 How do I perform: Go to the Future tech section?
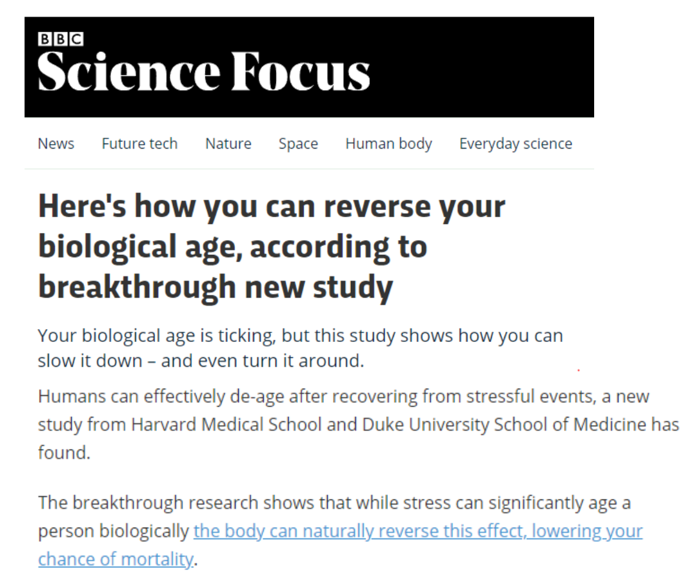coord(140,144)
